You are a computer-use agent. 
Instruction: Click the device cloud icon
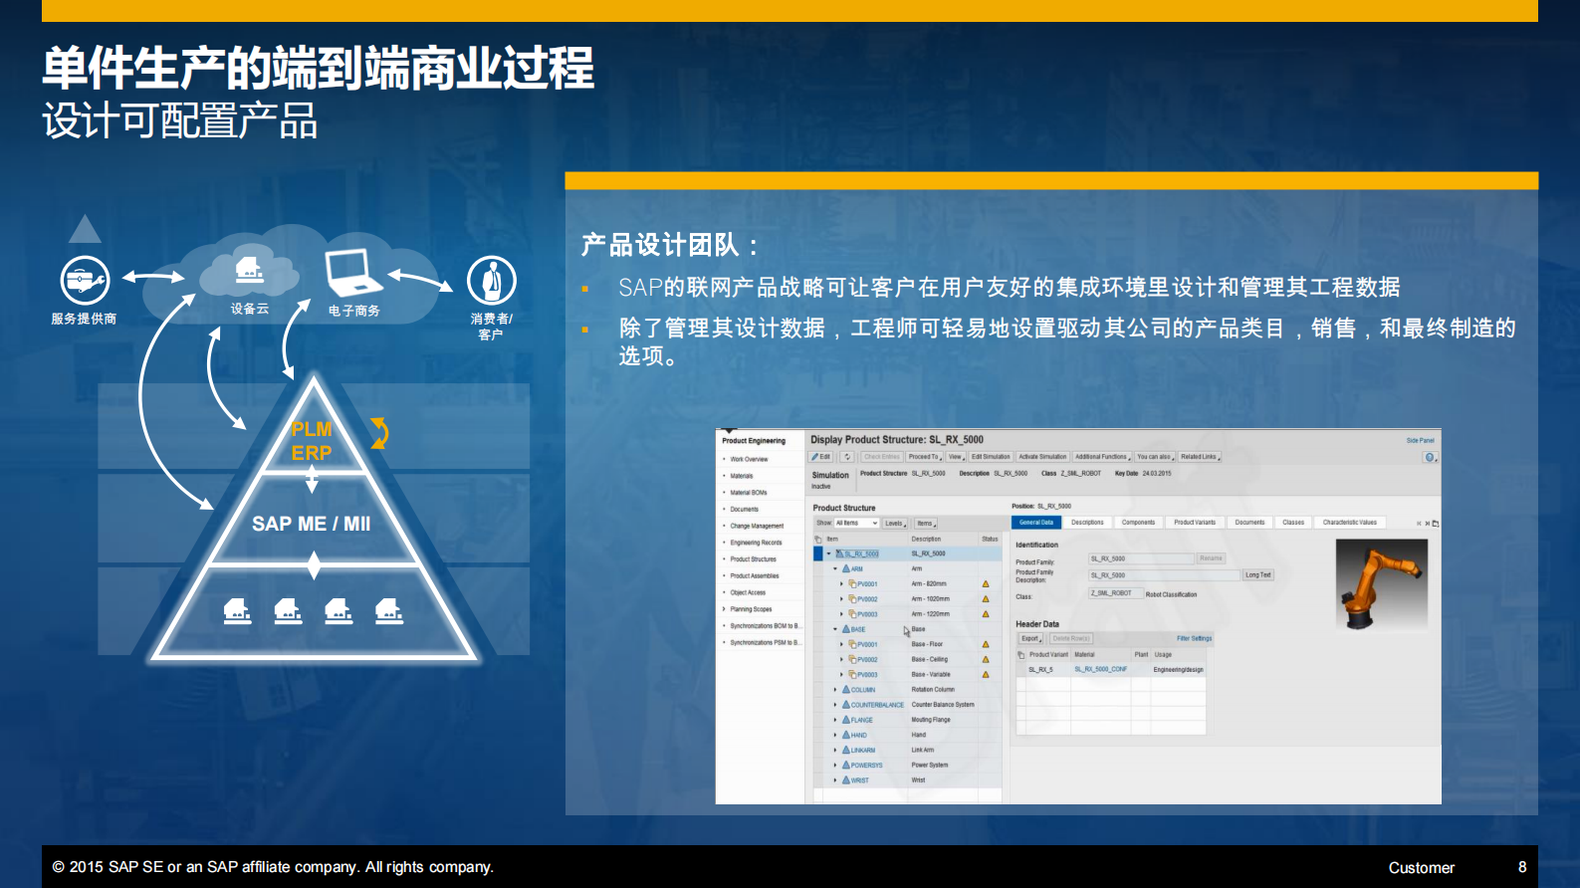click(x=249, y=270)
